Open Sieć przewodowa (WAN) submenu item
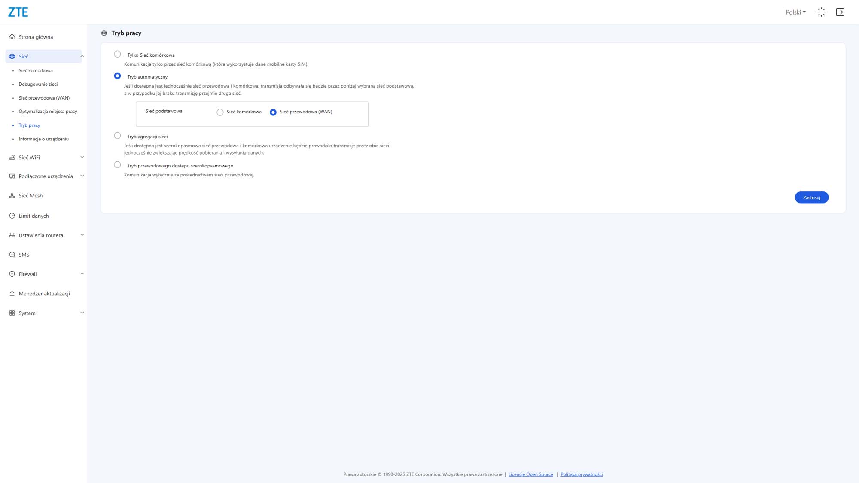 pos(44,98)
